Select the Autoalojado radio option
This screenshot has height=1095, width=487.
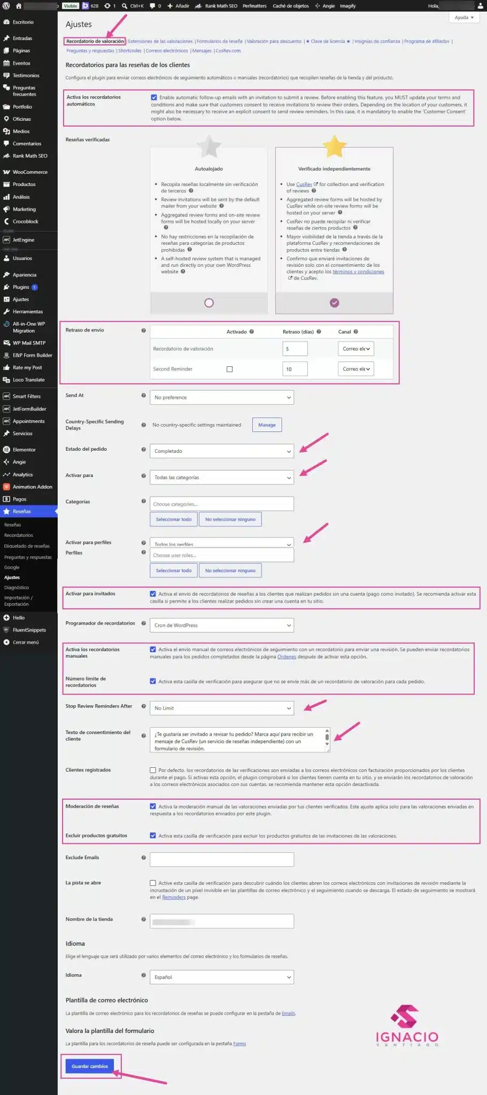209,303
